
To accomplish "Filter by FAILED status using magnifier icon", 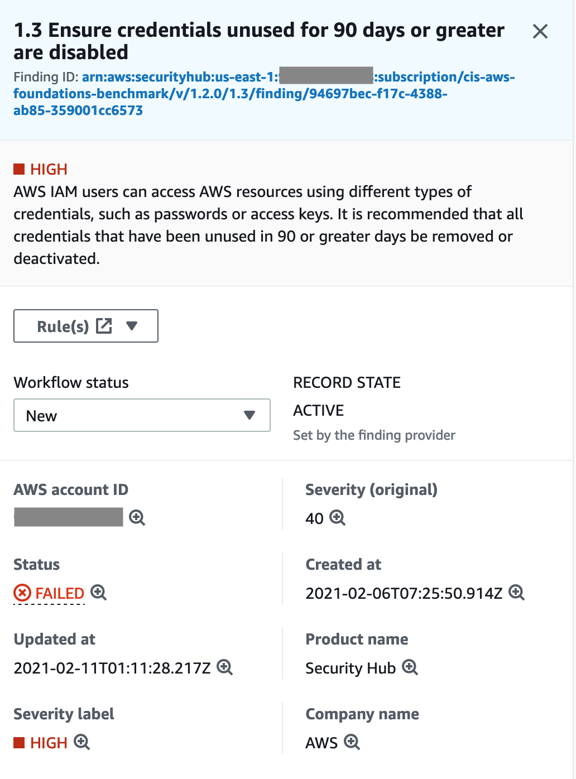I will coord(99,593).
